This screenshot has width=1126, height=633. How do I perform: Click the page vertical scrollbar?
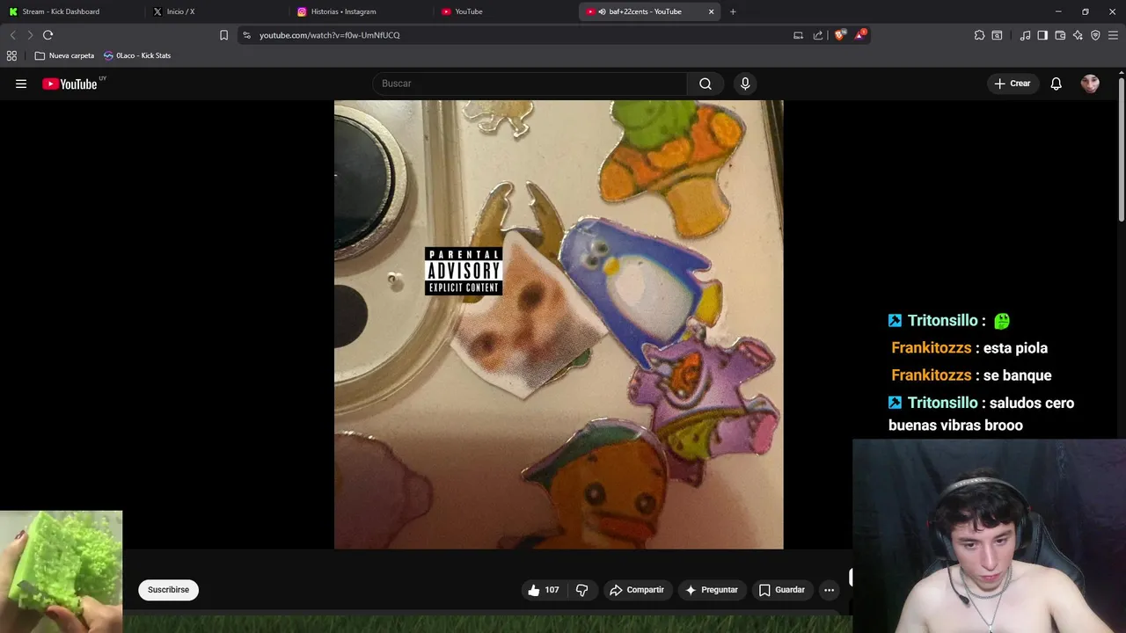[1121, 149]
